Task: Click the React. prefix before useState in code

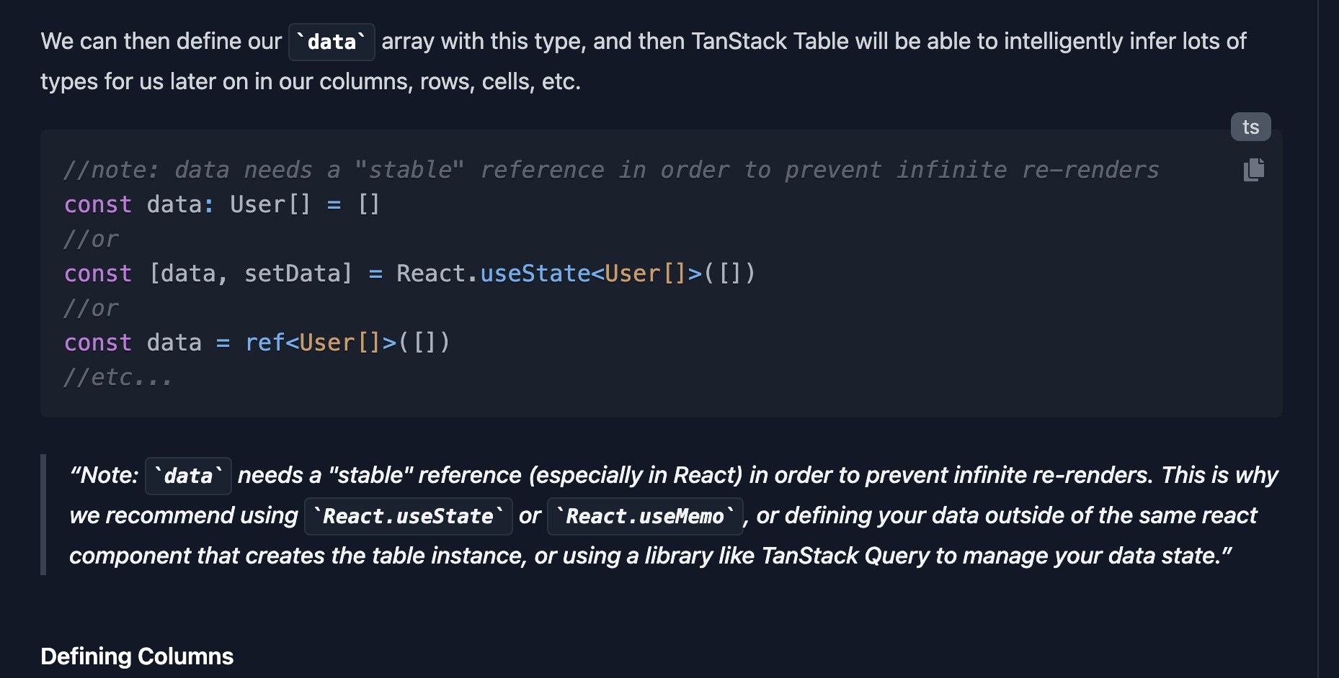Action: coord(437,274)
